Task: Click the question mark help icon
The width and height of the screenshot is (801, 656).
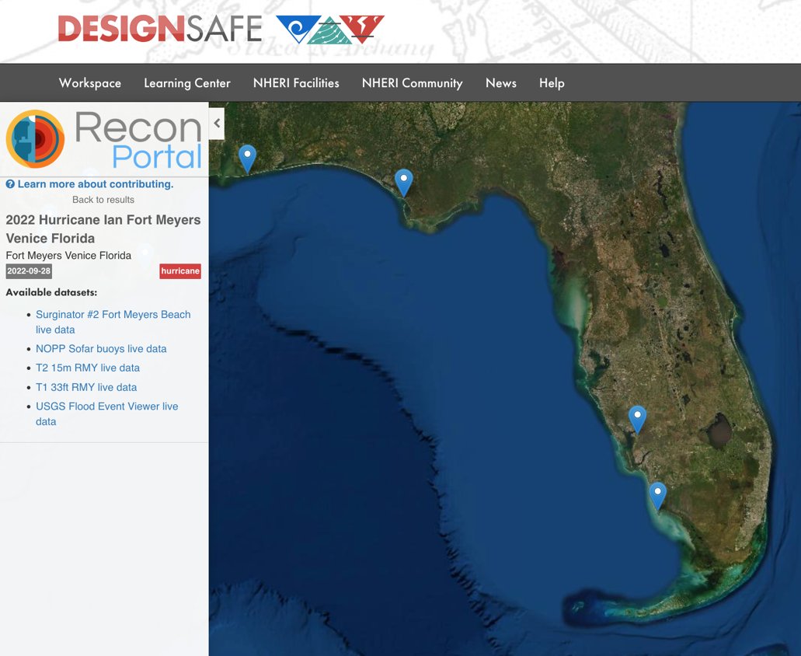Action: [x=10, y=184]
